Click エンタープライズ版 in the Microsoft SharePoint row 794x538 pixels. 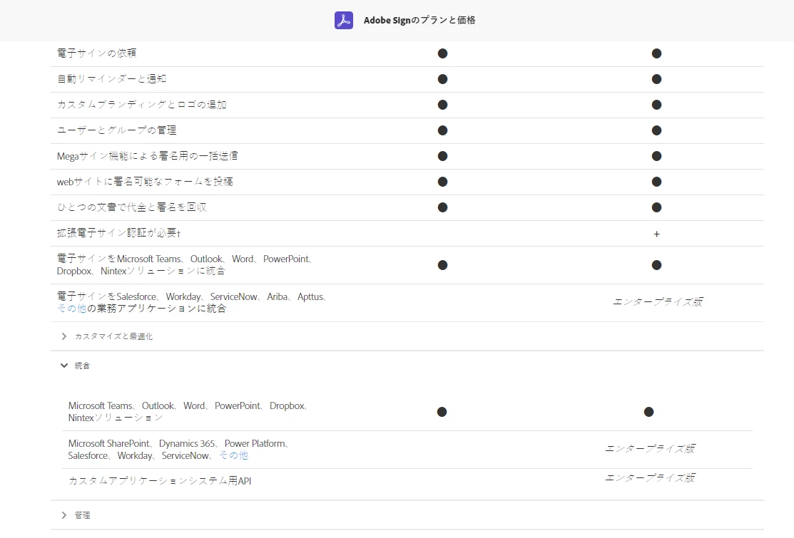coord(650,448)
